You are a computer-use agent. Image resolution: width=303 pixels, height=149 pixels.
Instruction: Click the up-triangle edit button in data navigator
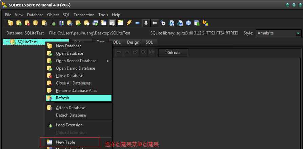click(127, 52)
